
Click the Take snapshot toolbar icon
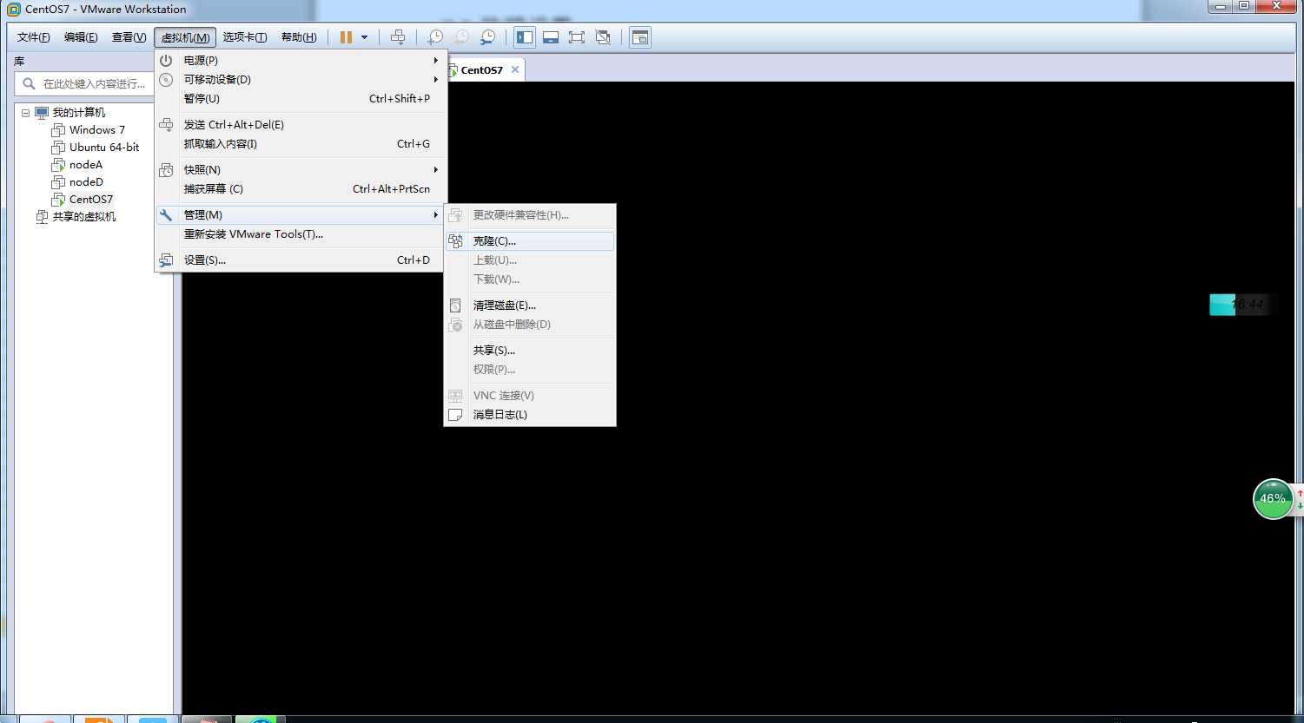[435, 37]
